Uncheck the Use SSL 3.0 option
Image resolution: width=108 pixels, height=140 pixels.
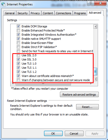click(x=19, y=59)
